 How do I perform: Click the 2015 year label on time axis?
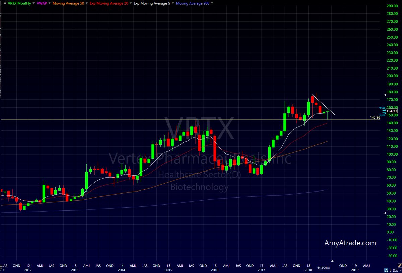[x=168, y=270]
